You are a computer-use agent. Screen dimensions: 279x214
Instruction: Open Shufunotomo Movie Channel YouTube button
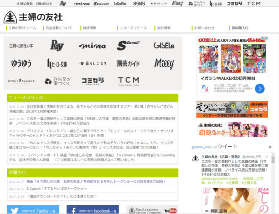click(x=152, y=209)
